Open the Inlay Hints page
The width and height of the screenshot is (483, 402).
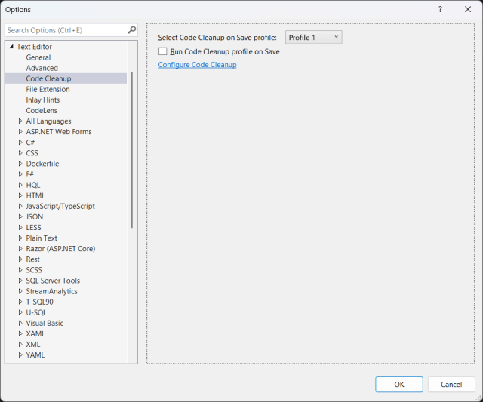pos(42,100)
